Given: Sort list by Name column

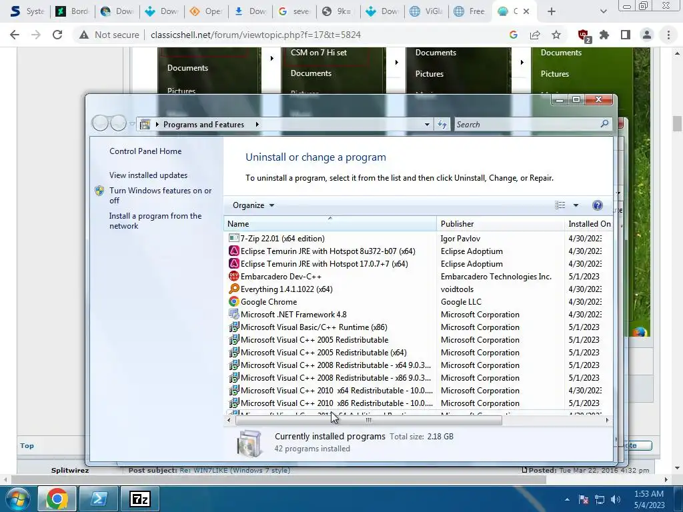Looking at the screenshot, I should 329,223.
